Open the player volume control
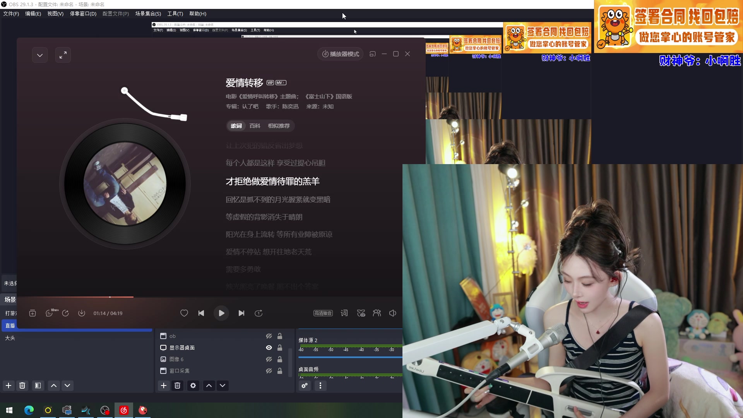The width and height of the screenshot is (743, 418). click(x=393, y=313)
